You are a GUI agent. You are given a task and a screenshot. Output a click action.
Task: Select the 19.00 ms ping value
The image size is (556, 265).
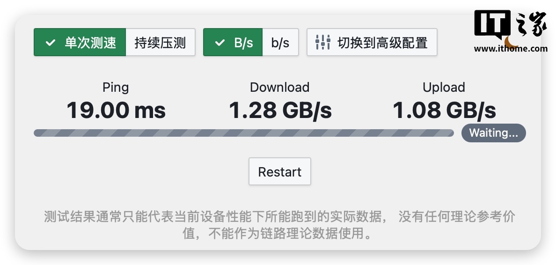point(116,110)
